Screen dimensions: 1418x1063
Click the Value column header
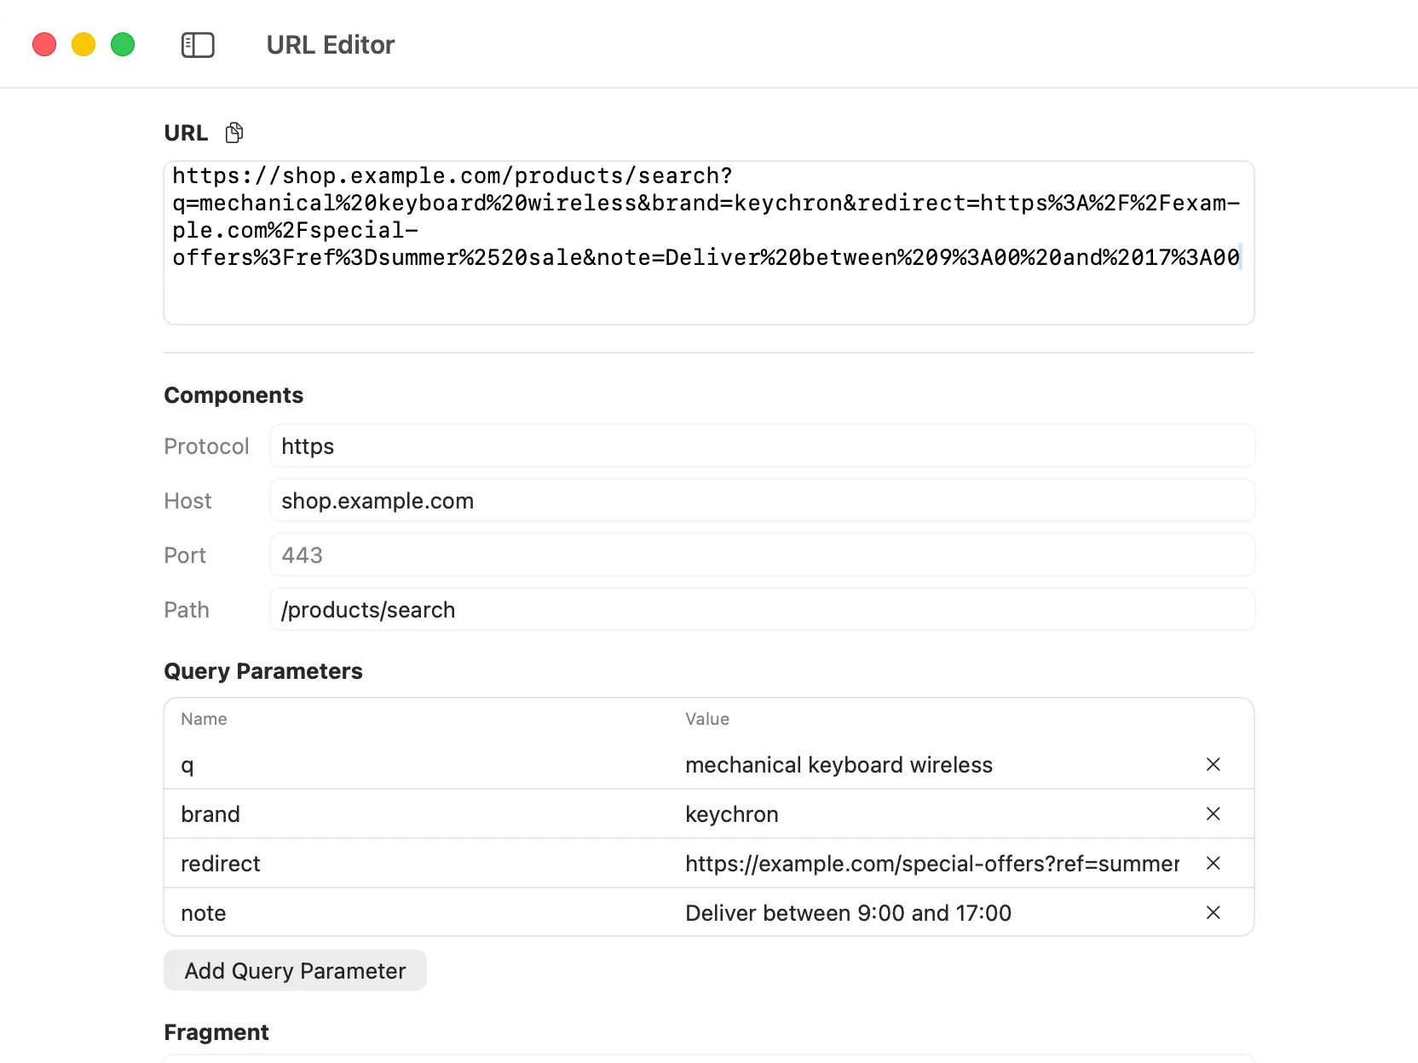click(707, 719)
